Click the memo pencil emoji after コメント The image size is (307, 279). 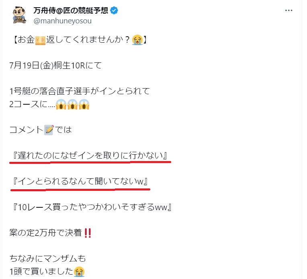(x=49, y=130)
